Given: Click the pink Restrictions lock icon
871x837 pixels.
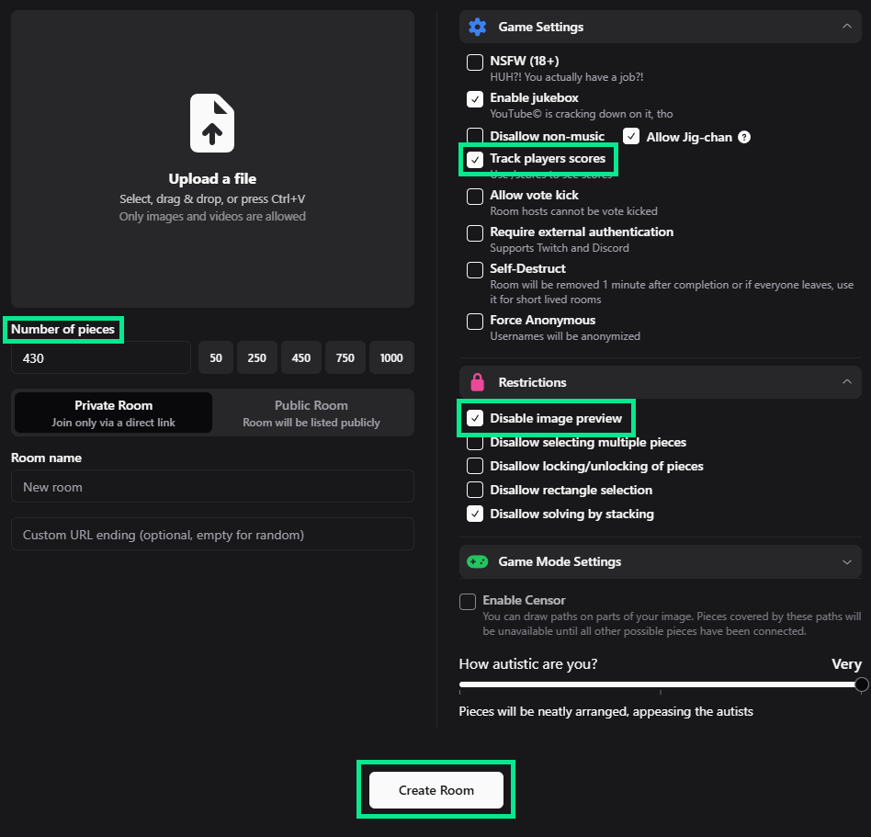Looking at the screenshot, I should pos(477,382).
